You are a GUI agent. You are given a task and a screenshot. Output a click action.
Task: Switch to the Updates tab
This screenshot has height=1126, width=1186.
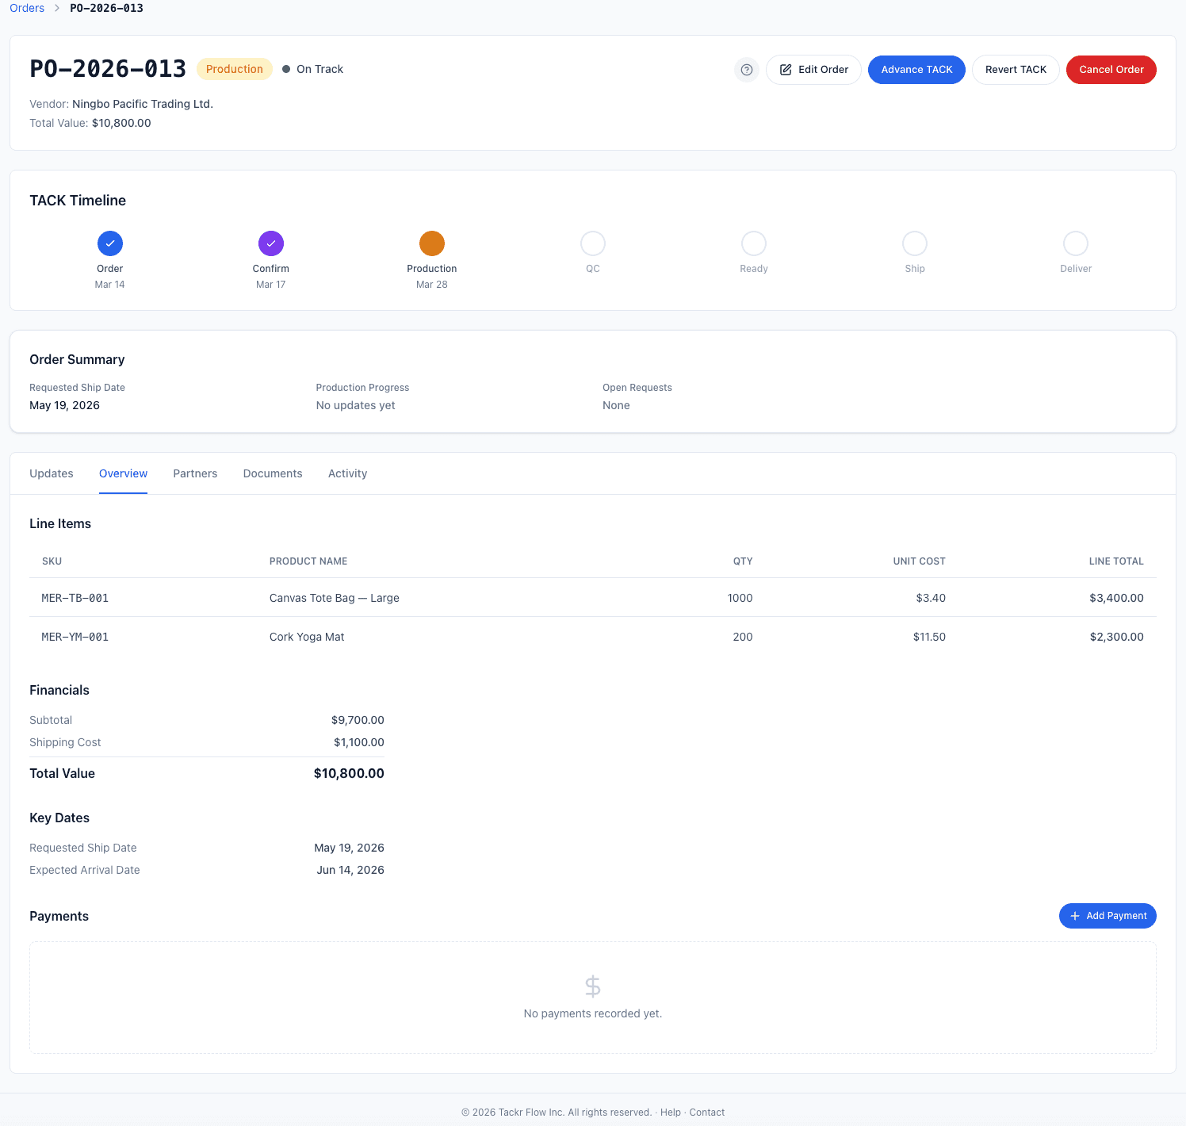point(51,473)
